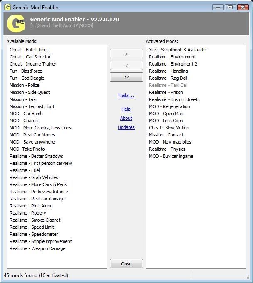Select activated 'Realisme - Physics' mod
The height and width of the screenshot is (283, 253).
(x=167, y=149)
